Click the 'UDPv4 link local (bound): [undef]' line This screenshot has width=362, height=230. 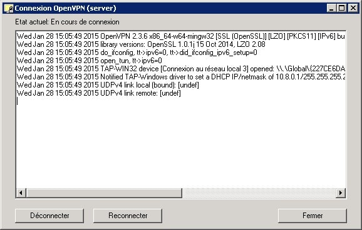[x=108, y=85]
